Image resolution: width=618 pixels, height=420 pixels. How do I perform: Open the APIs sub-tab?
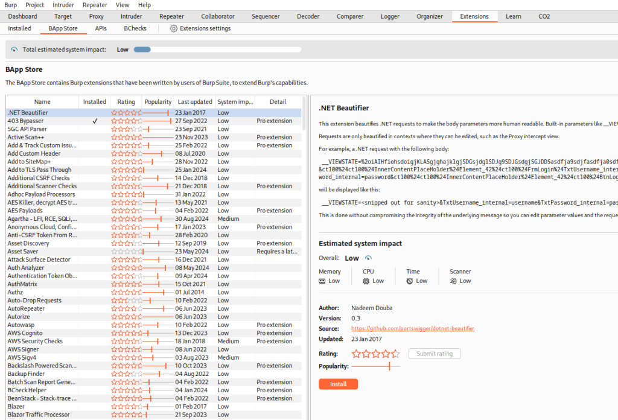(x=101, y=28)
